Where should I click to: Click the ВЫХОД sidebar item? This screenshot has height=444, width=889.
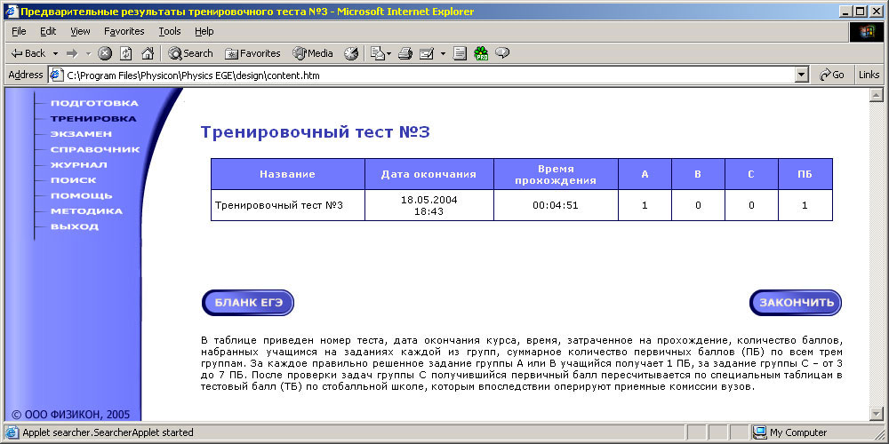(75, 226)
